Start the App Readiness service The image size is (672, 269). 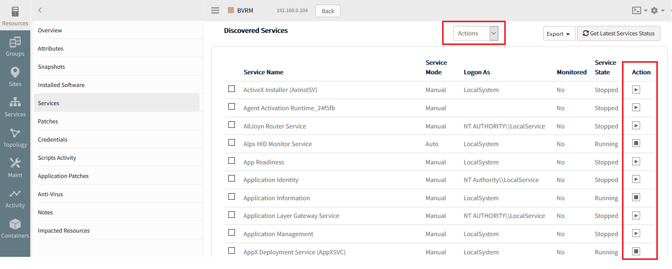point(636,161)
